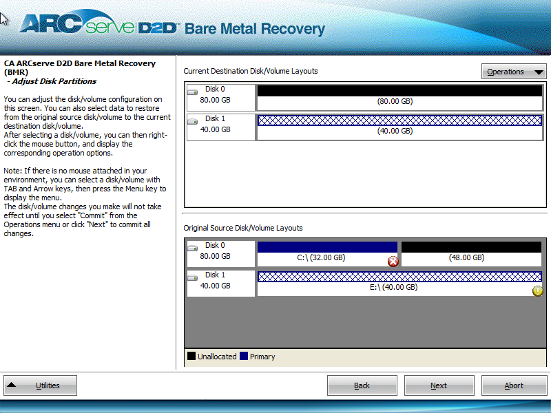Open the Operations dropdown menu
This screenshot has height=413, width=551.
pos(514,72)
